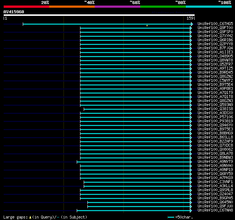Screen dimensions: 235x220
Task: Open the UniRef100_Q6RIB6 entry label
Action: 215,40
